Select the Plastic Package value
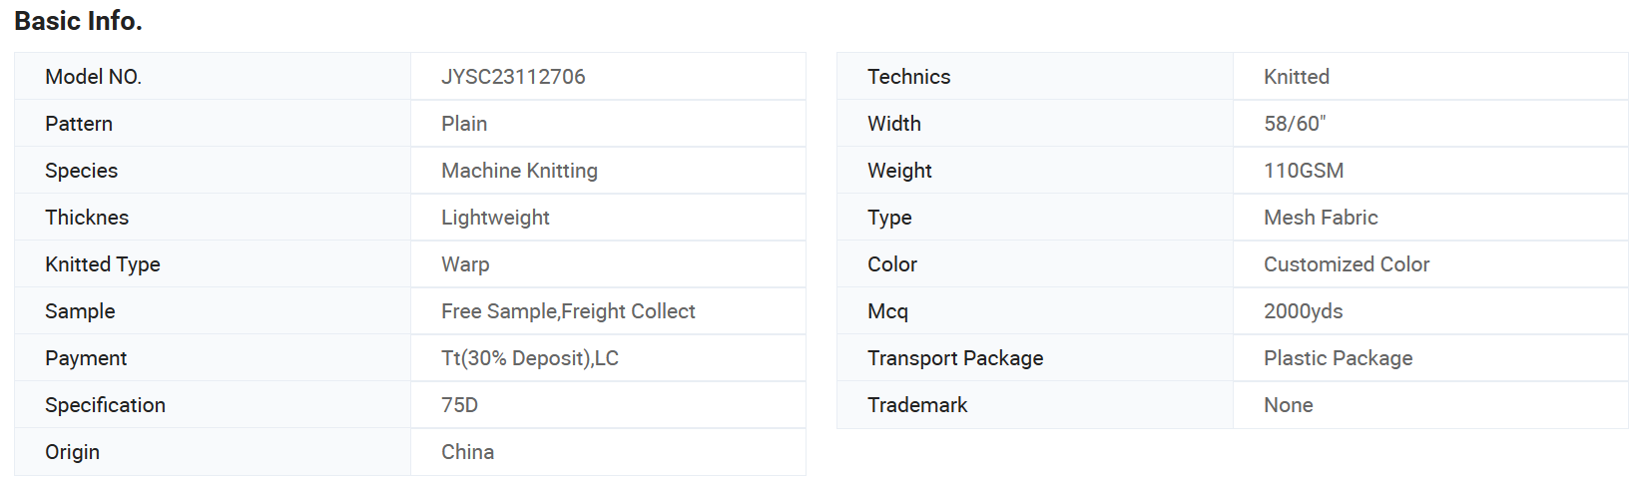This screenshot has width=1641, height=486. [x=1338, y=358]
